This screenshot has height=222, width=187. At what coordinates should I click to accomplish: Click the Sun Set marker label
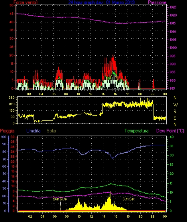(128, 199)
